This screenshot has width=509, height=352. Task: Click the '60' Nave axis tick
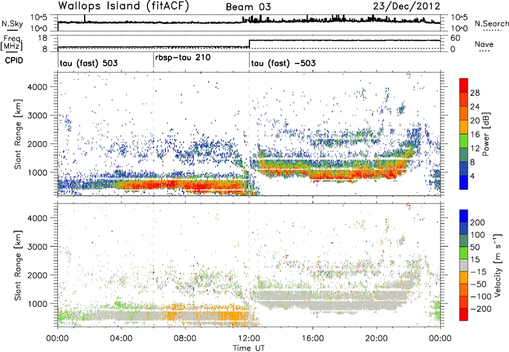[455, 38]
